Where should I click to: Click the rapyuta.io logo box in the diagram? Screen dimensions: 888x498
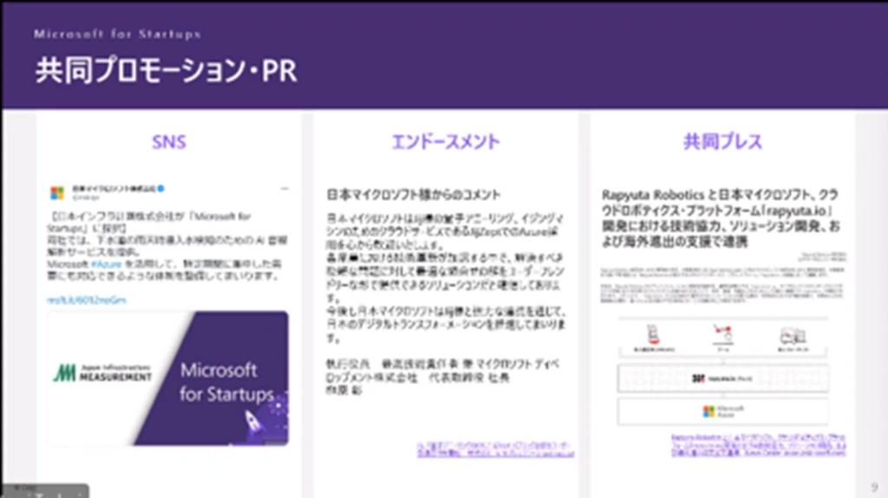point(722,378)
